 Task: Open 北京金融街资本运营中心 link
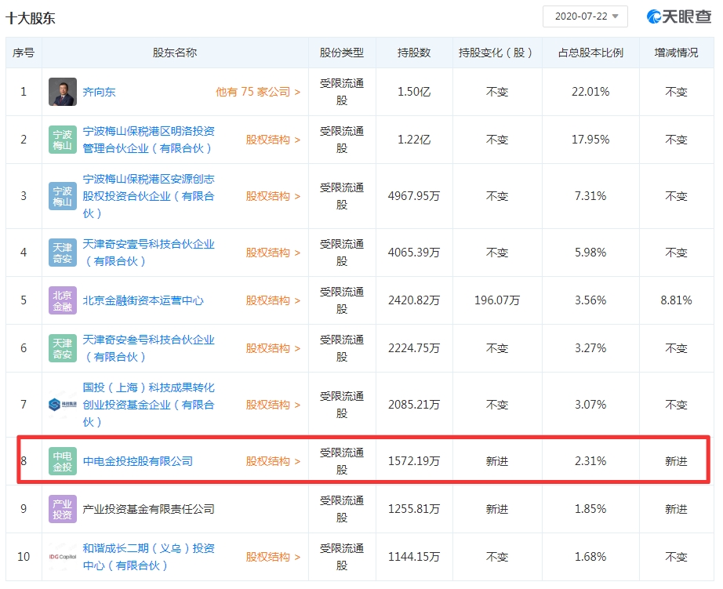[x=143, y=300]
